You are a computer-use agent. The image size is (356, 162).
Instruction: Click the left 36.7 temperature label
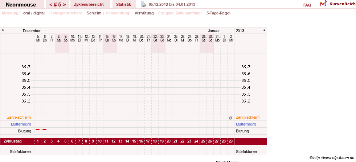point(26,67)
